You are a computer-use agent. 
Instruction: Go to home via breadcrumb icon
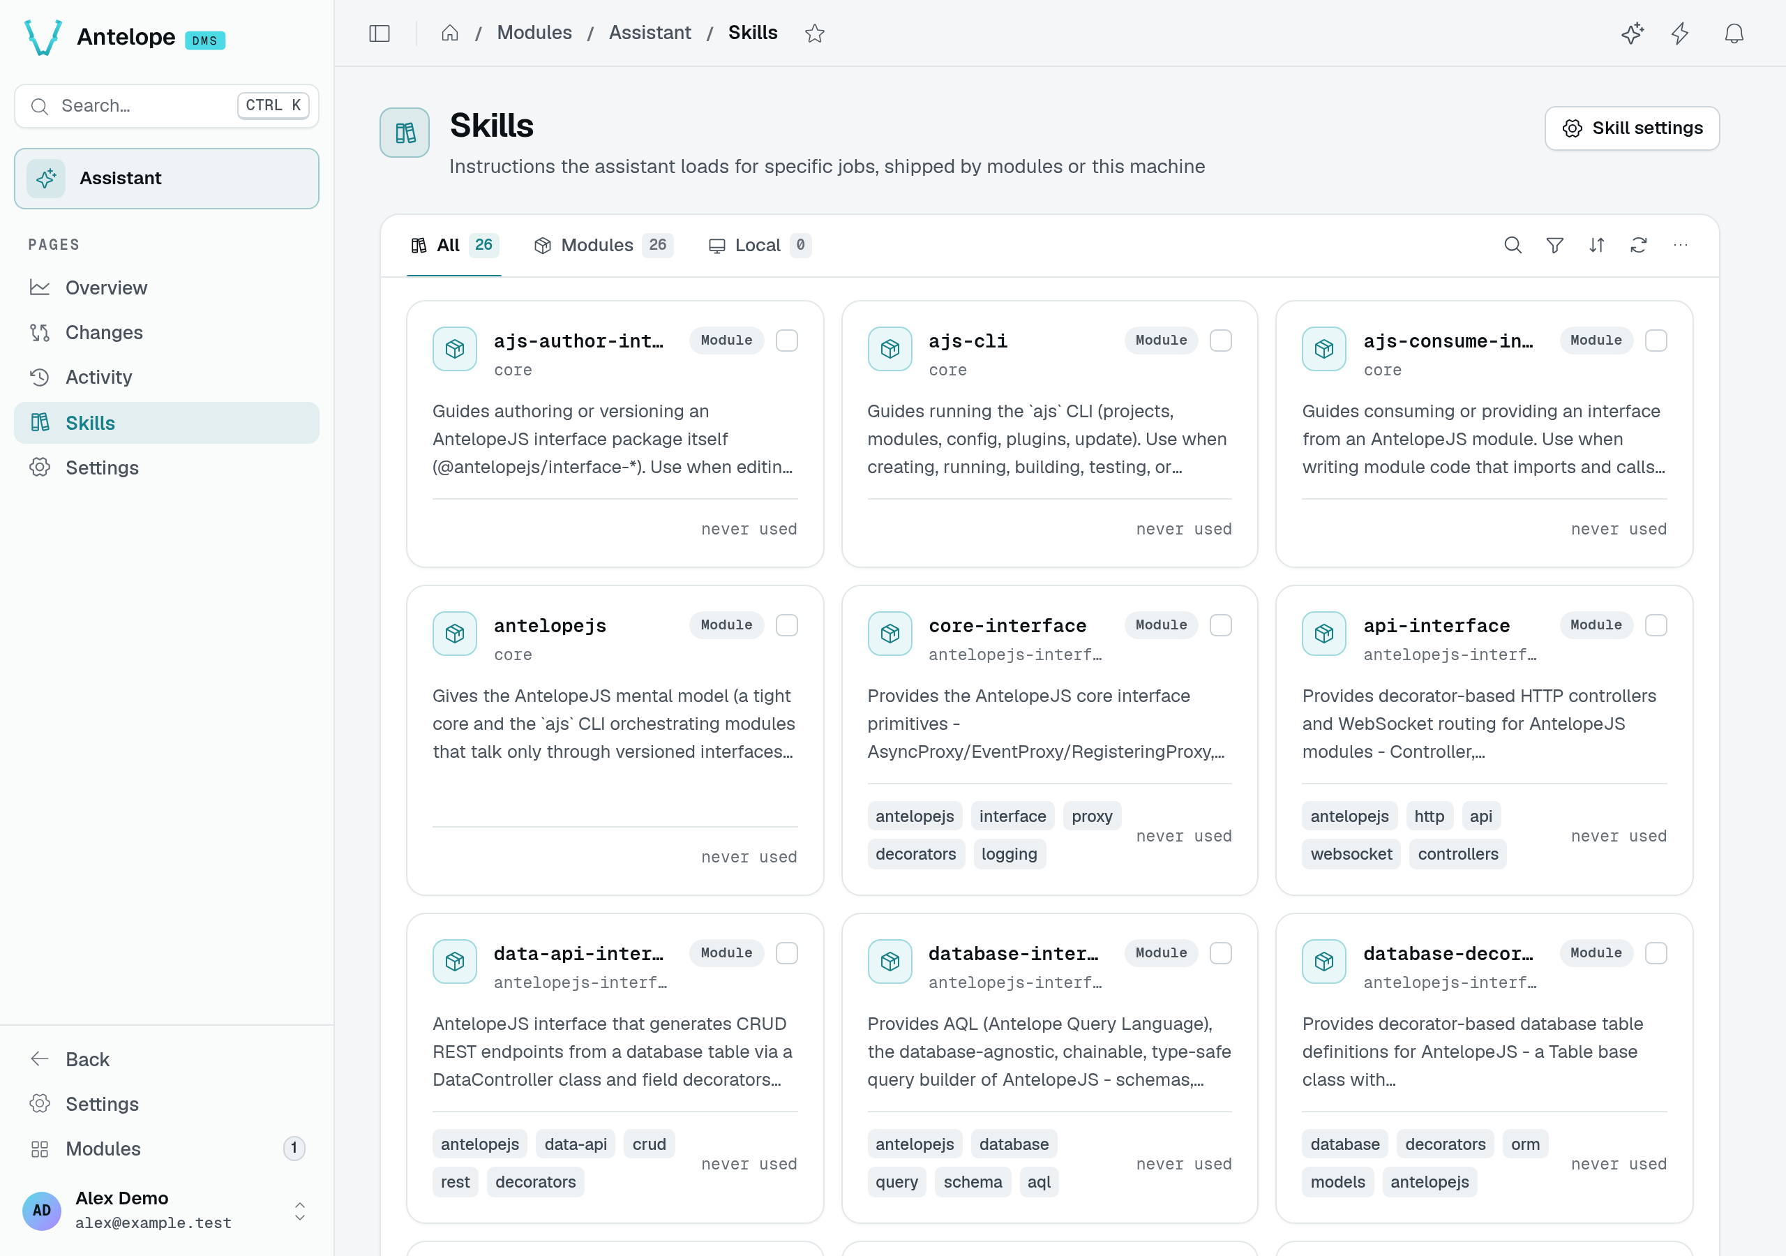(x=449, y=33)
